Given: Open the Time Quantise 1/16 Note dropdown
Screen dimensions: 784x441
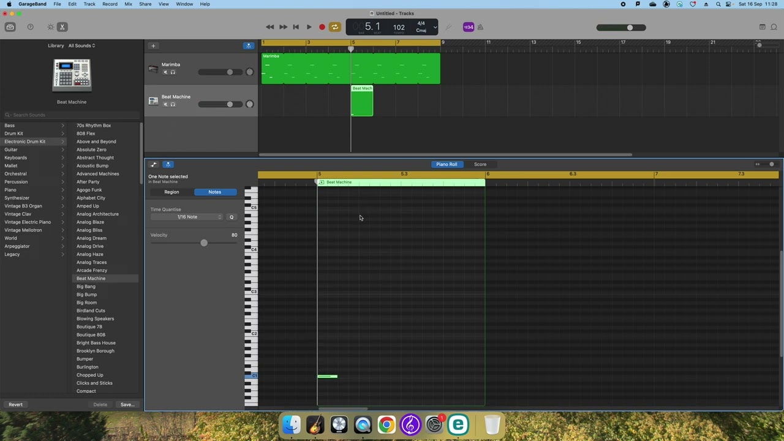Looking at the screenshot, I should point(187,217).
